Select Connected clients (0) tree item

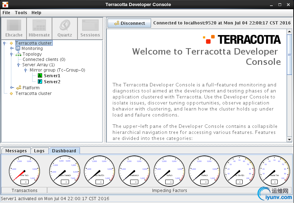(44, 60)
